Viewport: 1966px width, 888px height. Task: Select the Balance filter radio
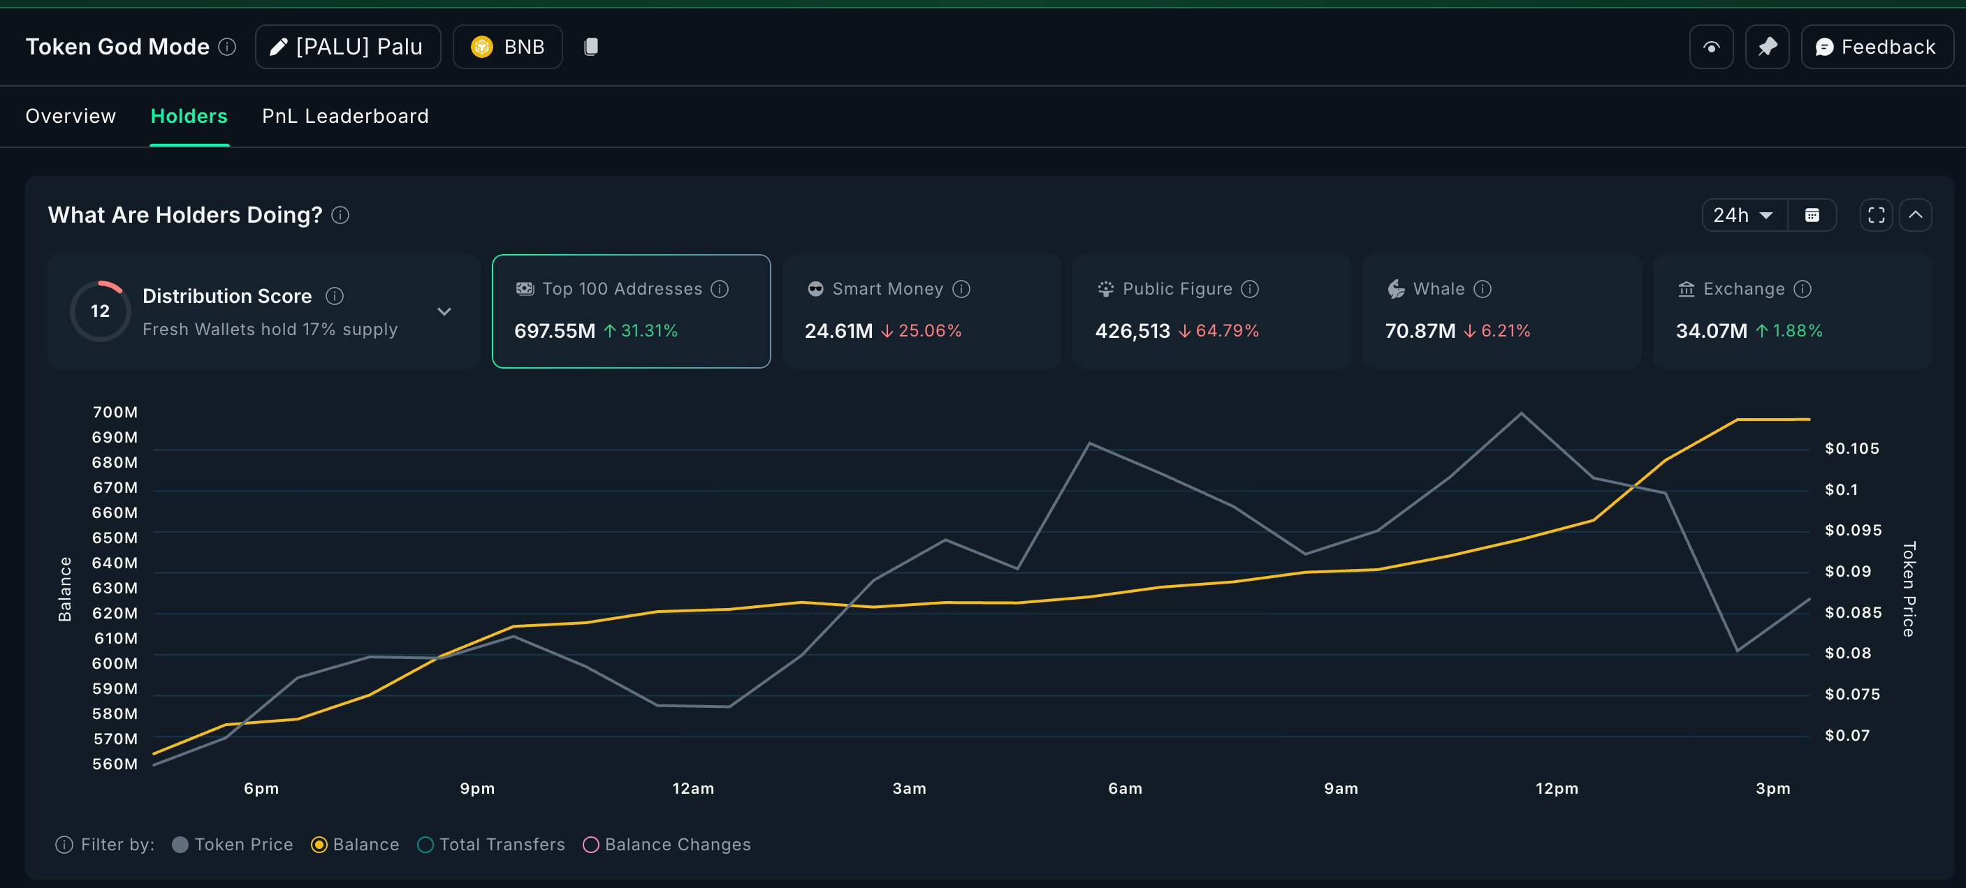click(319, 845)
